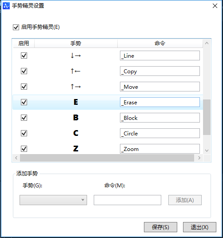The height and width of the screenshot is (238, 223).
Task: Click the 手势 column header
Action: (x=76, y=44)
